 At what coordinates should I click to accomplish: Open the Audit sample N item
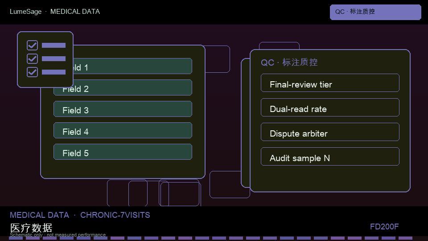(x=330, y=157)
